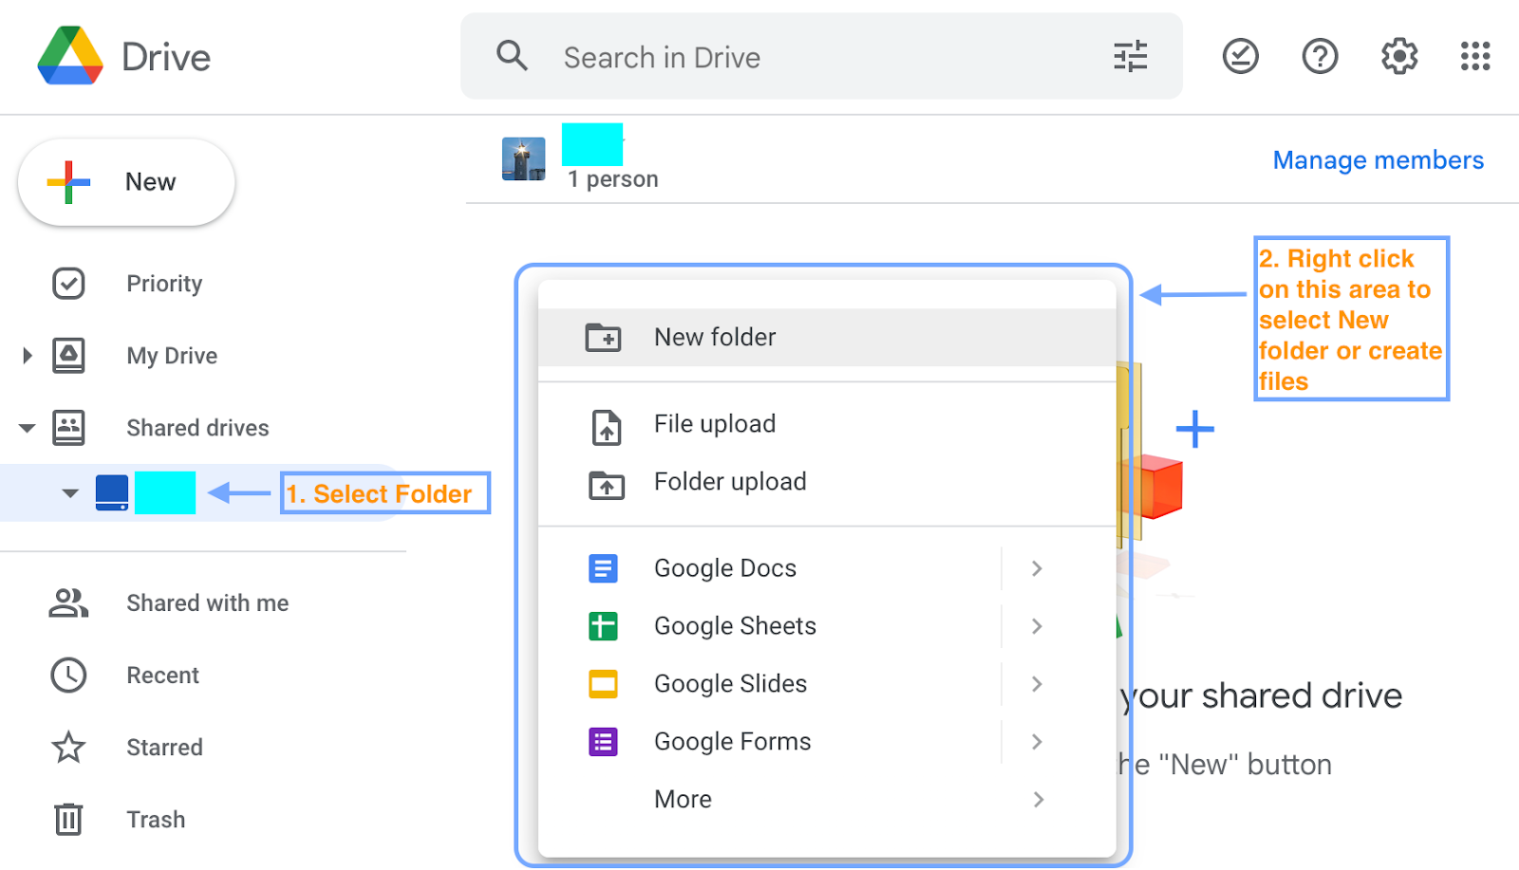Select Folder upload menu entry

[x=827, y=482]
